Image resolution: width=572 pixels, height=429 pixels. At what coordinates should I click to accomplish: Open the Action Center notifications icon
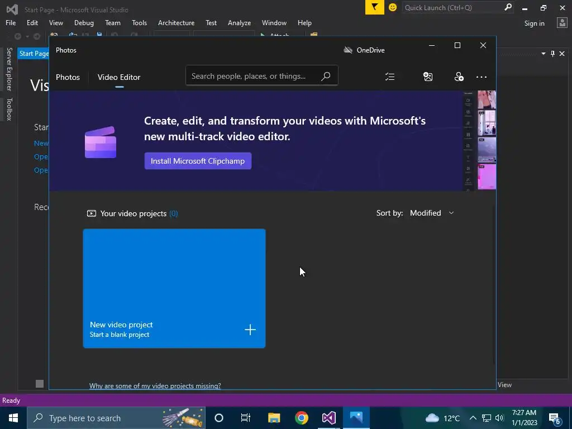coord(555,418)
